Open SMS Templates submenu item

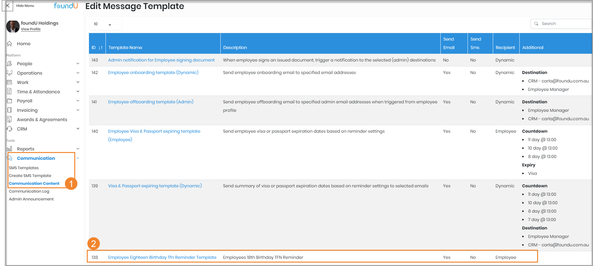[x=24, y=168]
